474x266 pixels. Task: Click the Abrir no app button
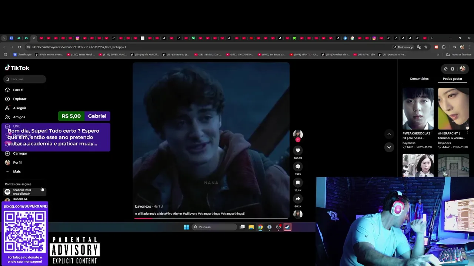[403, 47]
